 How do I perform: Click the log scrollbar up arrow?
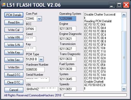click(124, 15)
